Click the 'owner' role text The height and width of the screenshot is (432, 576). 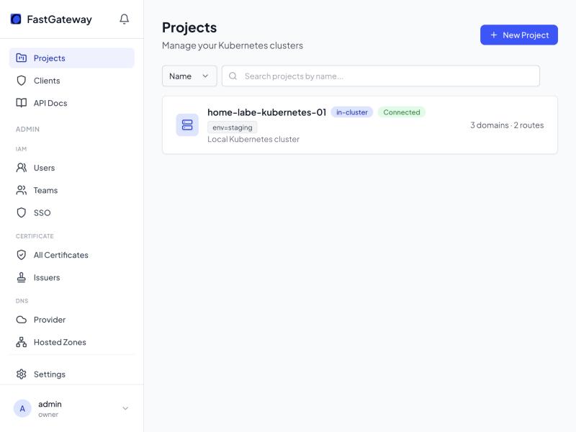point(48,415)
